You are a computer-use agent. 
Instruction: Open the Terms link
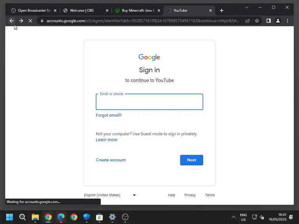point(210,195)
